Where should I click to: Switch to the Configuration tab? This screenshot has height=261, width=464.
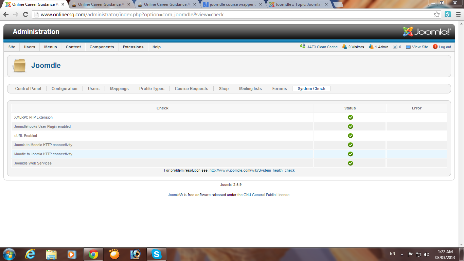pyautogui.click(x=65, y=89)
